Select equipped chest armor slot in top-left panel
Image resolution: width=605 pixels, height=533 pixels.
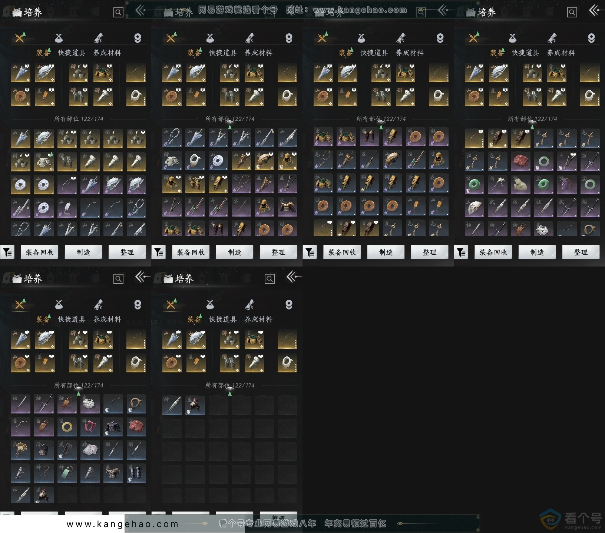tap(103, 73)
